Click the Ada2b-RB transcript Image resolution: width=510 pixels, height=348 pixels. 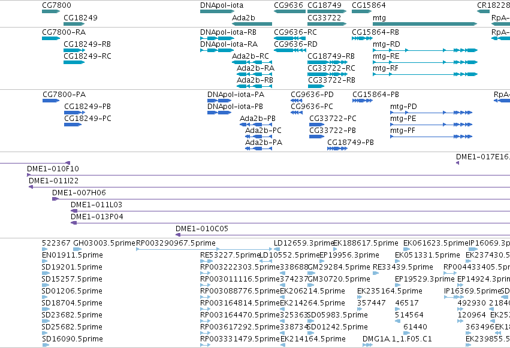pos(254,86)
